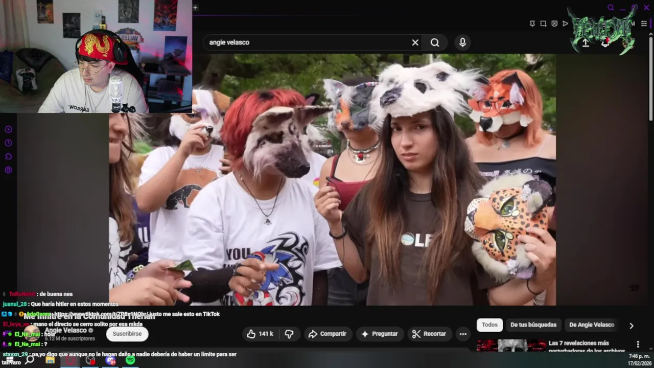
Task: Open a new tab with plus icon
Action: 195,7
